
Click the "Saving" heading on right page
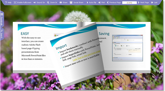click(x=104, y=34)
